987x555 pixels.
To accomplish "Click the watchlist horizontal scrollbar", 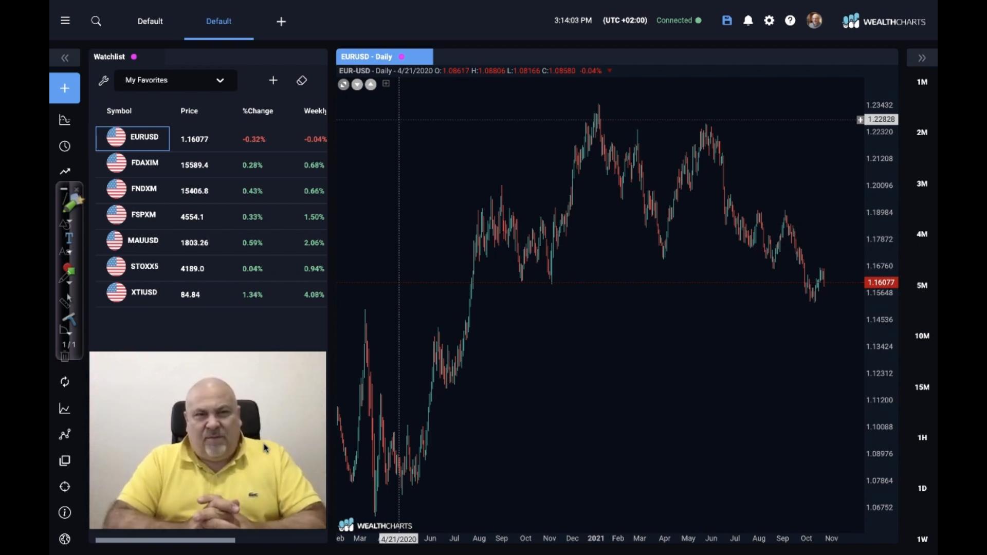I will (165, 540).
